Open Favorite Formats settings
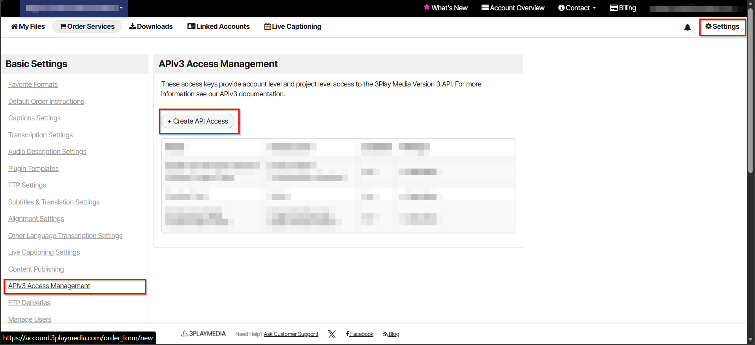 (33, 84)
